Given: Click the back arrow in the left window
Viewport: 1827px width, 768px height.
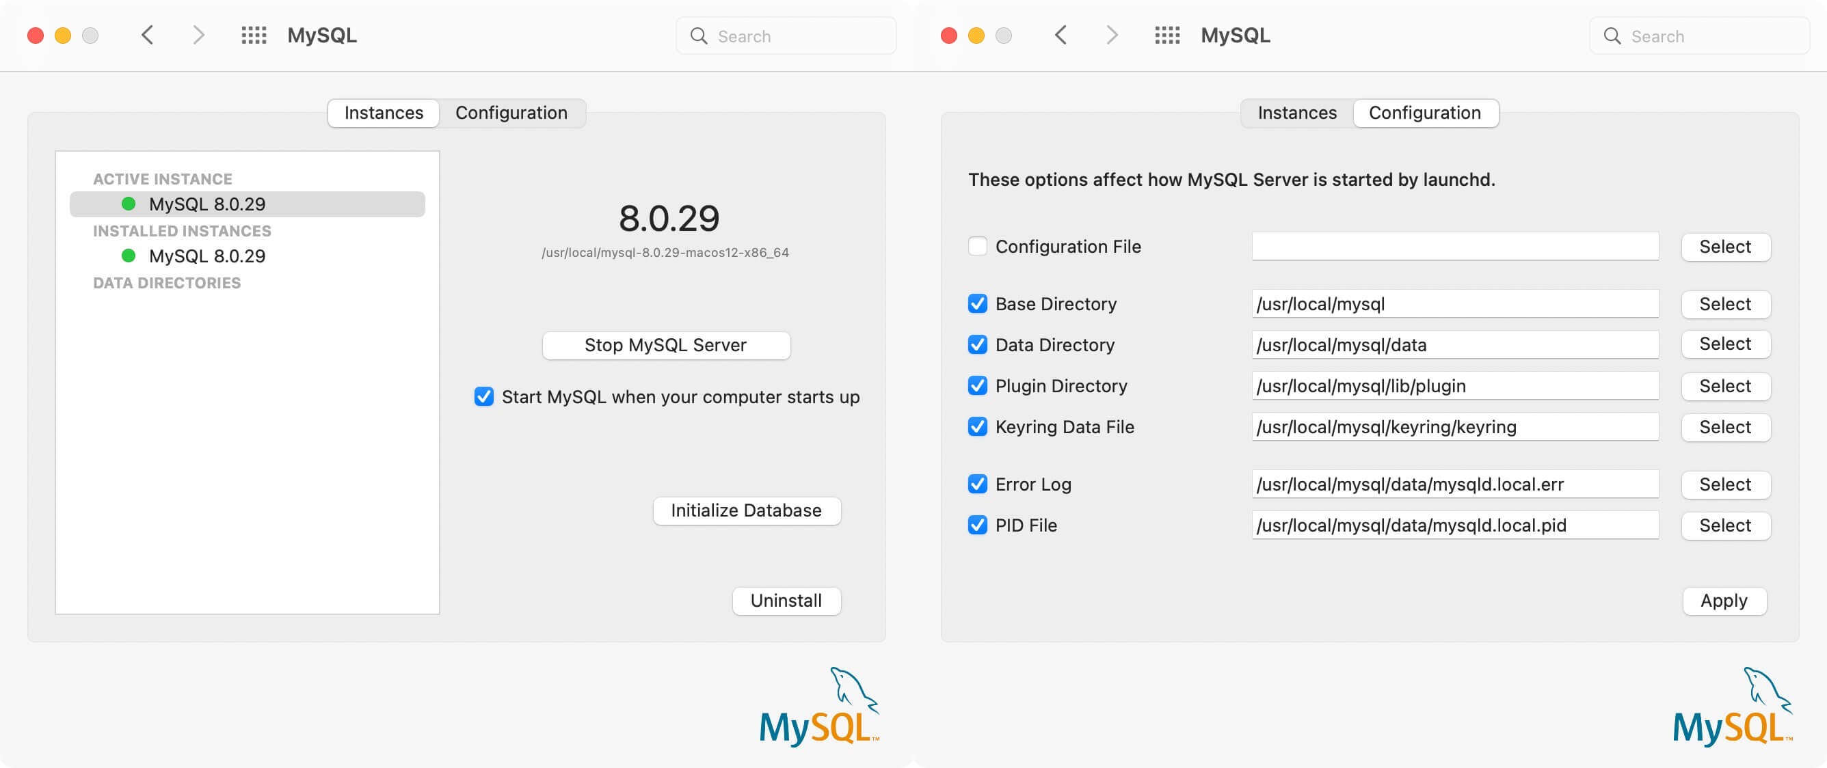Looking at the screenshot, I should 148,36.
